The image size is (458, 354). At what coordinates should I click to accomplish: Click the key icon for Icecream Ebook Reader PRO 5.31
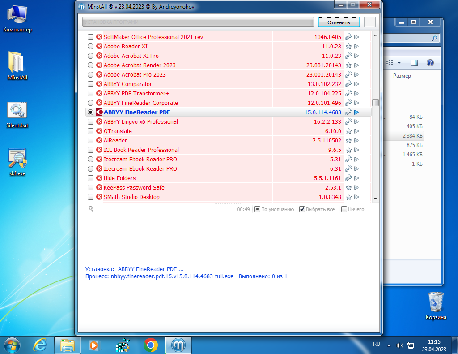point(348,159)
